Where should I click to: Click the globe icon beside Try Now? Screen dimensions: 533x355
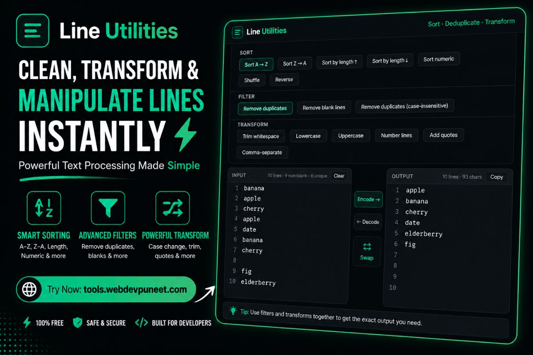pyautogui.click(x=30, y=290)
